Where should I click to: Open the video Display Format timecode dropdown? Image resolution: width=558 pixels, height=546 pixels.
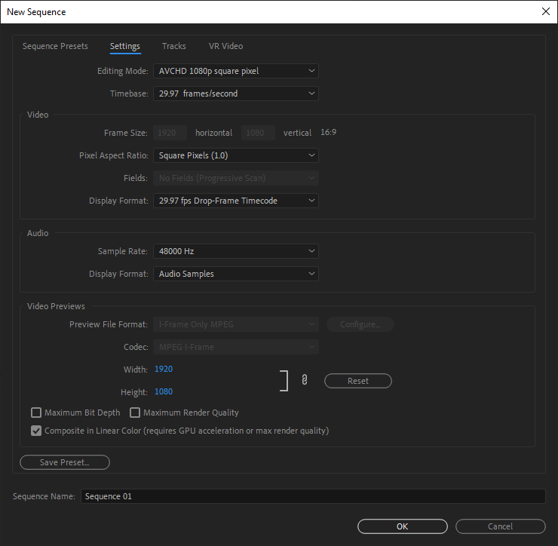click(x=236, y=201)
